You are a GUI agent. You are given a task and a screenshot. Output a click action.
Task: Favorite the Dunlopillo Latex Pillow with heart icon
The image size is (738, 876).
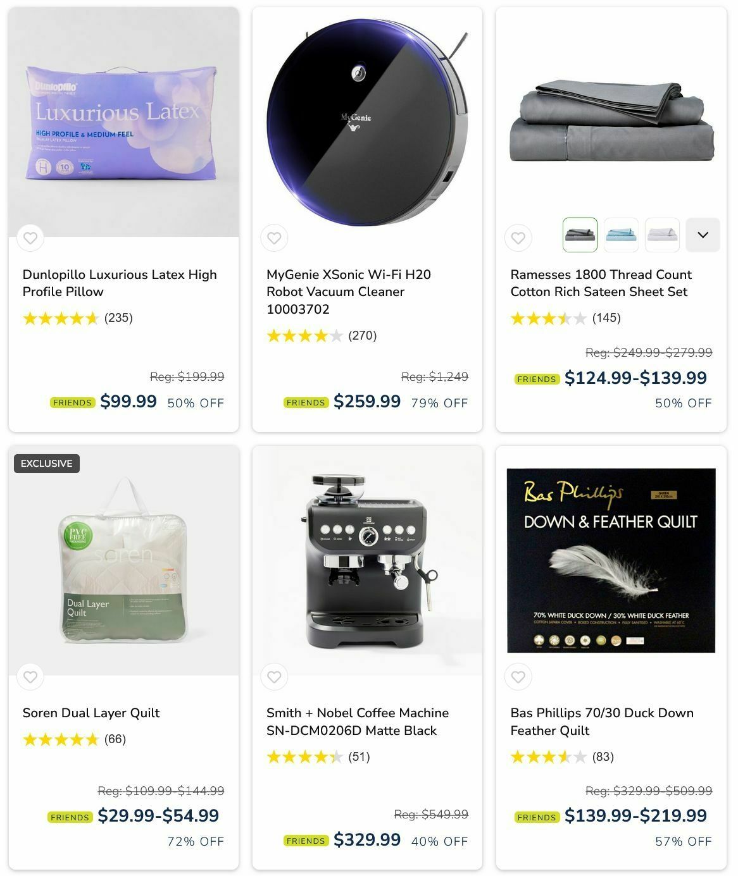click(x=30, y=238)
